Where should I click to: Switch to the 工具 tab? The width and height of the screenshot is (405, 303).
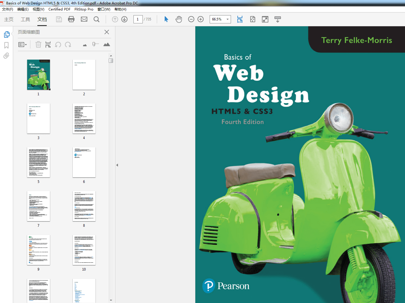(25, 19)
